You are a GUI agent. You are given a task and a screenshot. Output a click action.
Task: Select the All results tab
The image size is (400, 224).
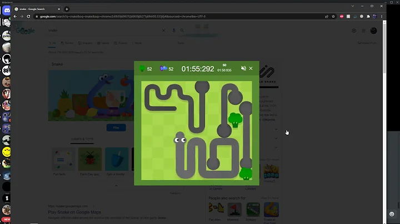(x=52, y=43)
